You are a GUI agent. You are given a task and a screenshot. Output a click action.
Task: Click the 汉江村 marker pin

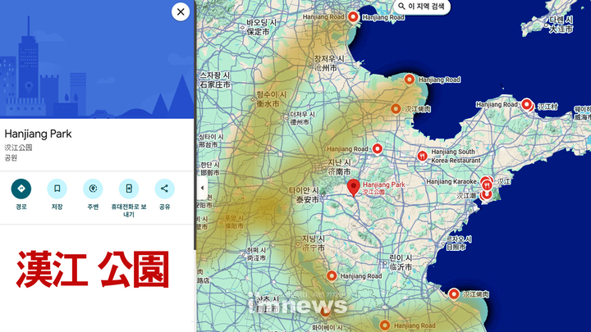pos(527,105)
